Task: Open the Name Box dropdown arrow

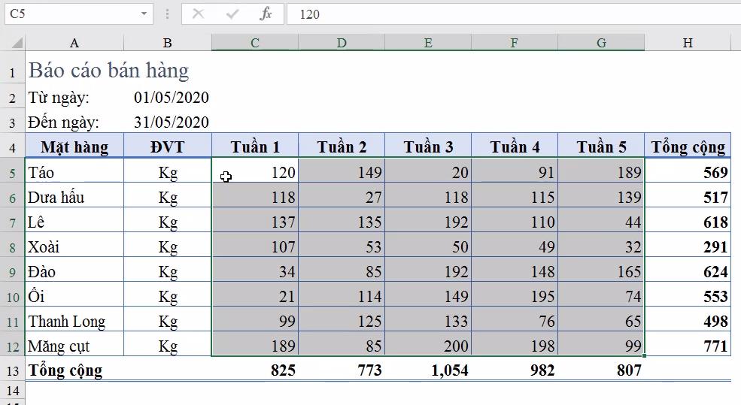Action: point(144,14)
